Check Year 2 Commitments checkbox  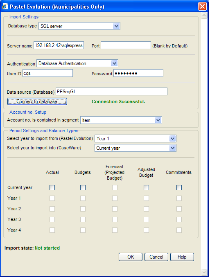point(179,209)
